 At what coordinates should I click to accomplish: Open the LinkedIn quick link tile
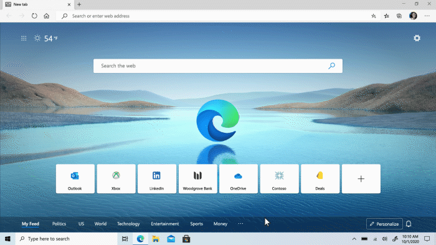point(157,179)
